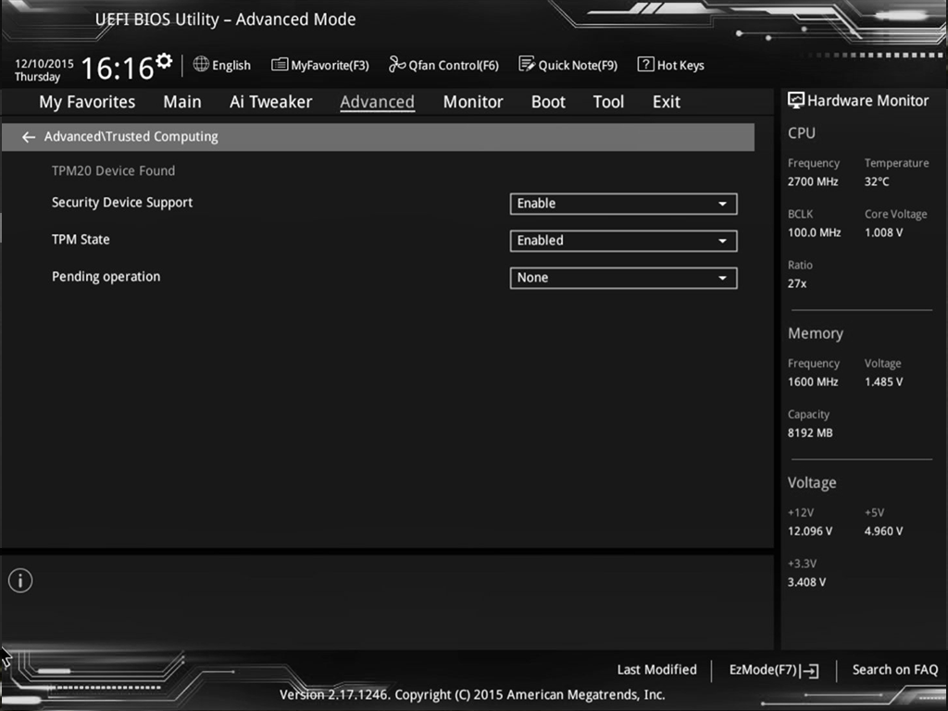Go to the Exit tab
This screenshot has height=711, width=948.
pos(667,102)
